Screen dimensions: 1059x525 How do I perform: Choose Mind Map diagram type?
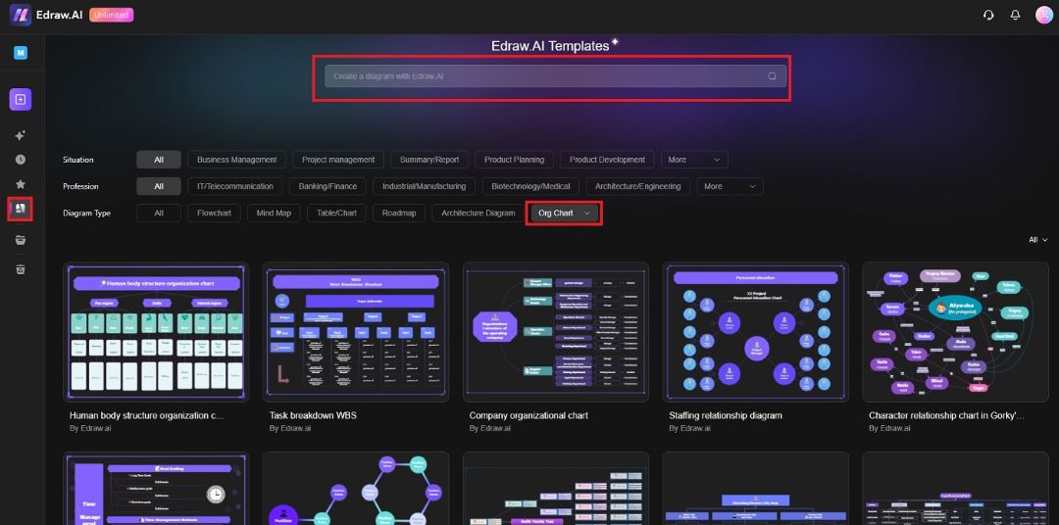(x=274, y=214)
